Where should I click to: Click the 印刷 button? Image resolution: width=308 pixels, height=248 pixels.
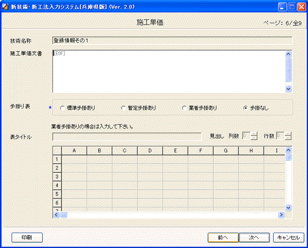pyautogui.click(x=27, y=238)
